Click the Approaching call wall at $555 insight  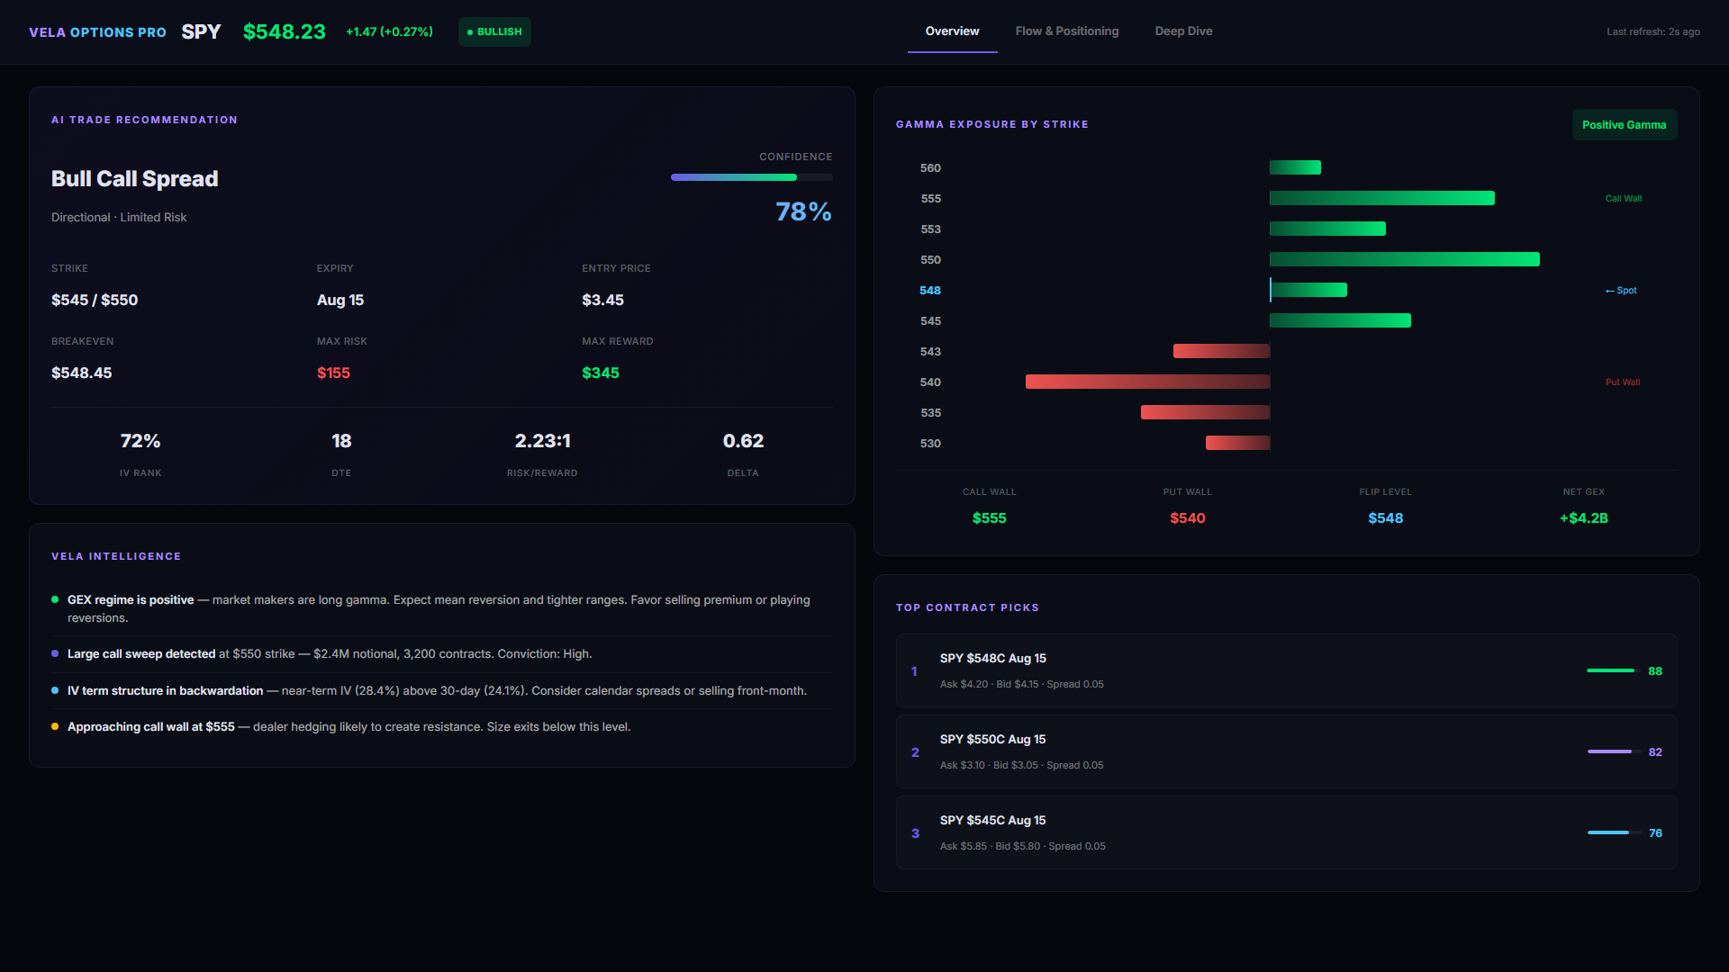441,726
